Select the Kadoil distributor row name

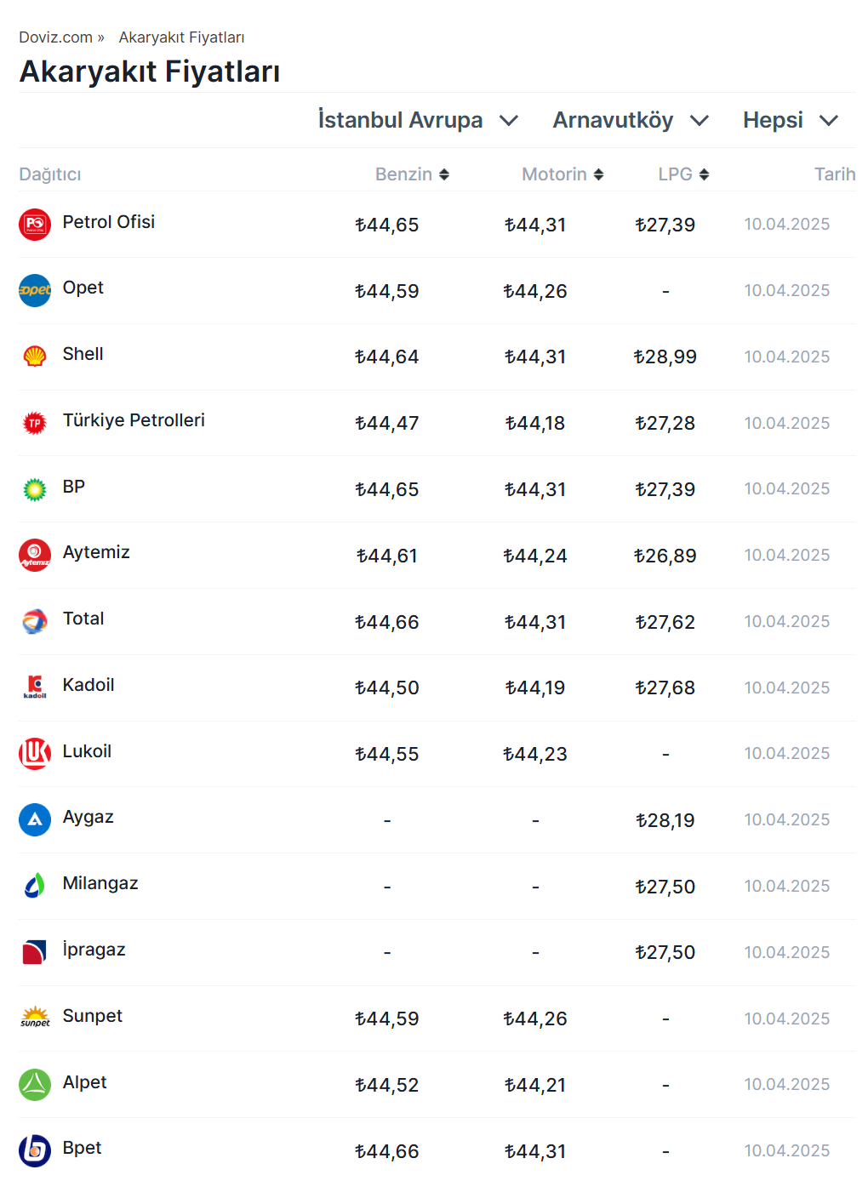coord(89,685)
